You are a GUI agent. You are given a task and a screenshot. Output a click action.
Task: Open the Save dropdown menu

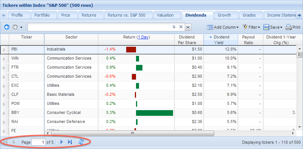(273, 27)
